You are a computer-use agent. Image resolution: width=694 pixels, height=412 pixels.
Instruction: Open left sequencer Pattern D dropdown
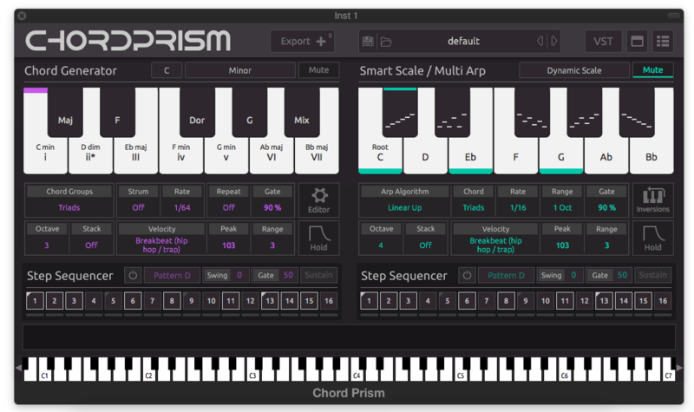click(172, 275)
